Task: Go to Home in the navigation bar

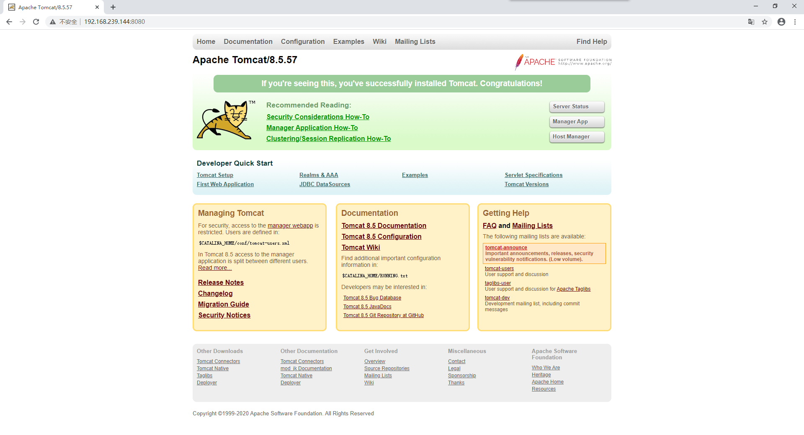Action: [206, 42]
